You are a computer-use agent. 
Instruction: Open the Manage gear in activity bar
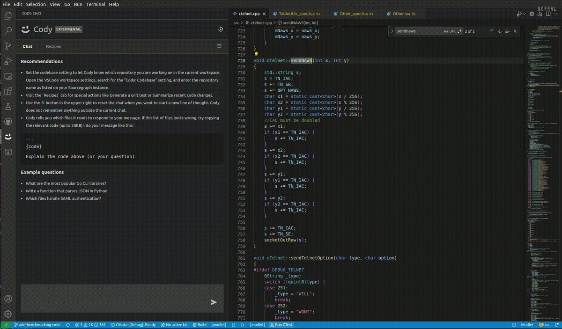coord(8,314)
